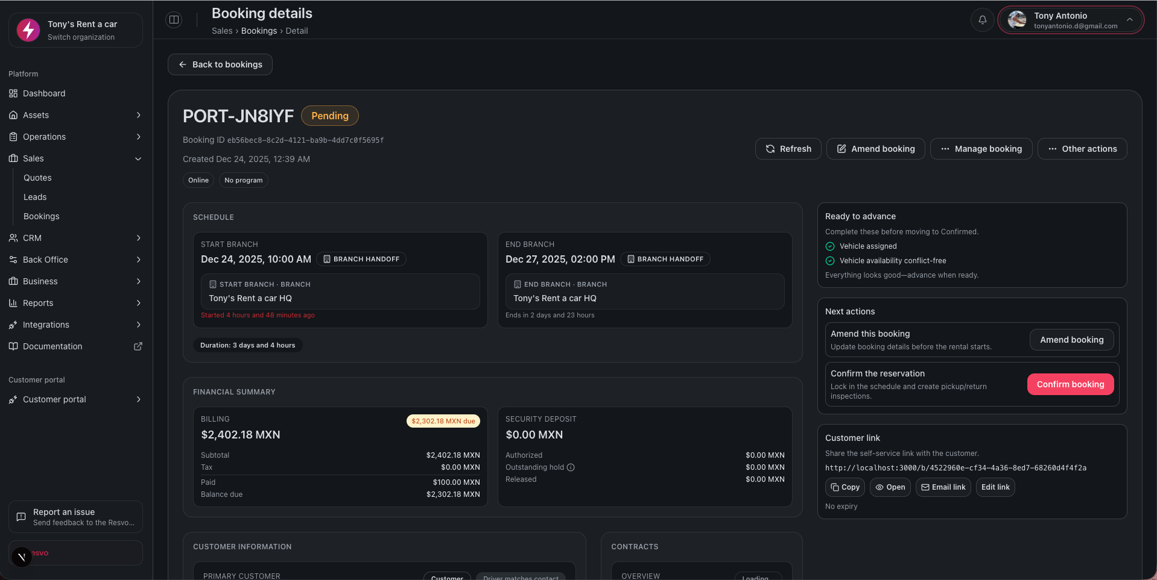Click the Refresh icon on the booking

coord(770,149)
